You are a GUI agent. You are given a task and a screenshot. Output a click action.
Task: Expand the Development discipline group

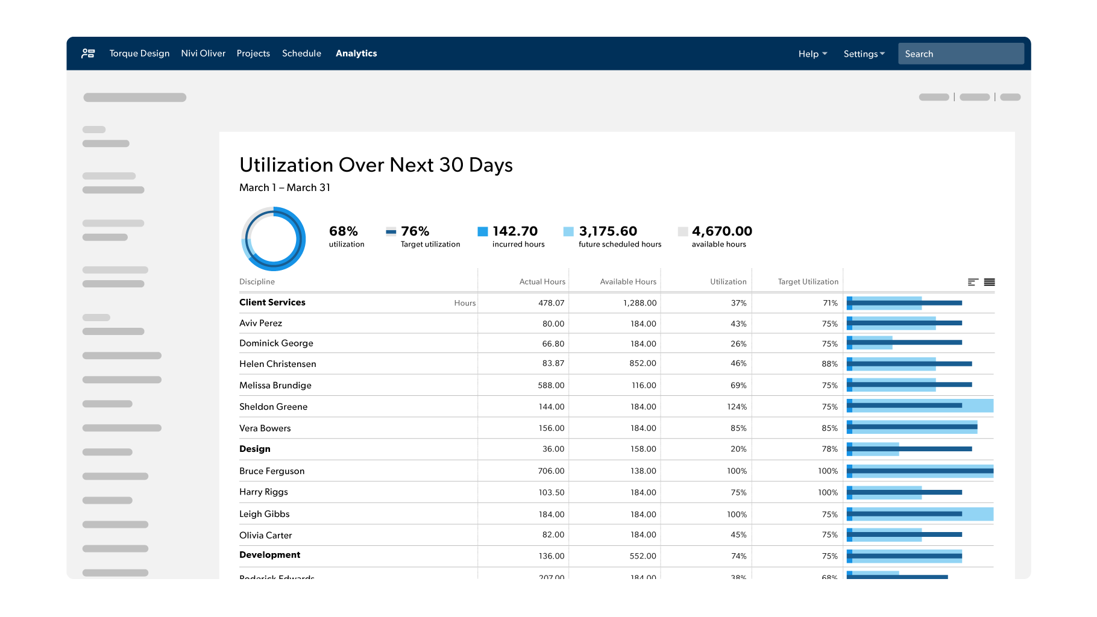click(269, 555)
